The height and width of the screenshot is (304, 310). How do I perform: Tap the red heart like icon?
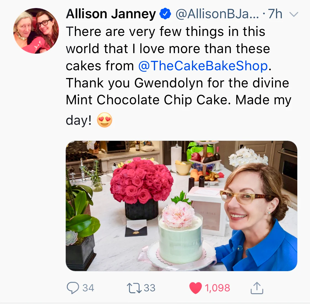pyautogui.click(x=196, y=288)
